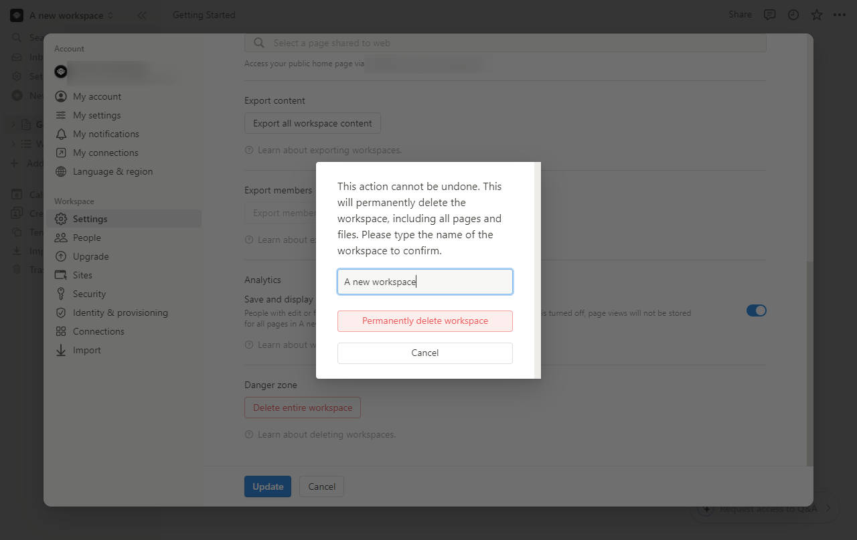Open the three-dot more menu
The width and height of the screenshot is (857, 540).
coord(840,15)
